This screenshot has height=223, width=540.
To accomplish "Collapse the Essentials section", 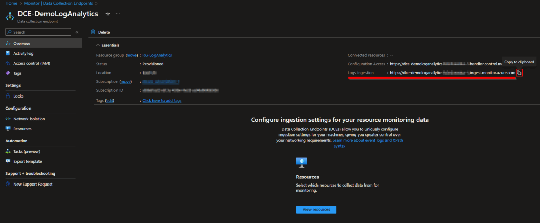I will (98, 45).
